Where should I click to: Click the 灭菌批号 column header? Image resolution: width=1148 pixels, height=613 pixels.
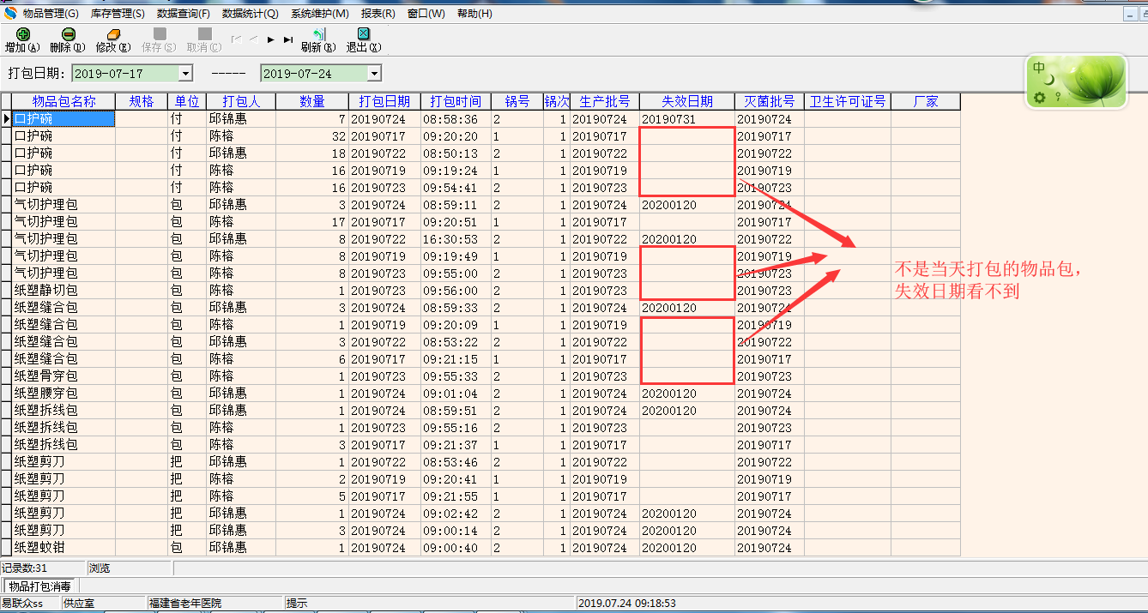pos(770,101)
